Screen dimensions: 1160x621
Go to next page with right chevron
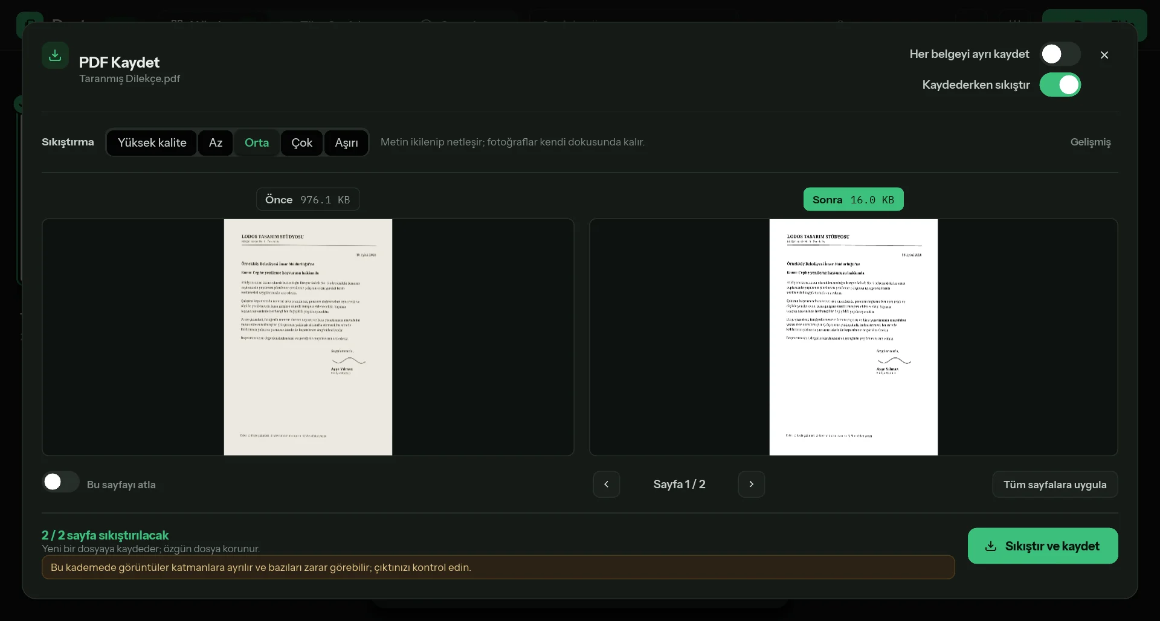(x=752, y=485)
